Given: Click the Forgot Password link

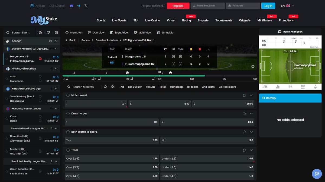Looking at the screenshot, I should pyautogui.click(x=153, y=6).
